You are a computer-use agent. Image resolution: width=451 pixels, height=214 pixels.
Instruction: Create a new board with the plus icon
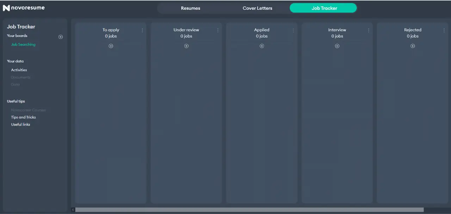(x=60, y=37)
